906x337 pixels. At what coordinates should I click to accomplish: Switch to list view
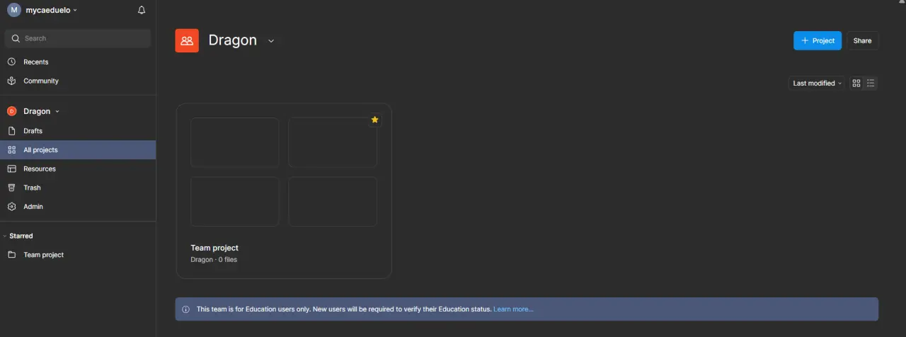point(871,83)
